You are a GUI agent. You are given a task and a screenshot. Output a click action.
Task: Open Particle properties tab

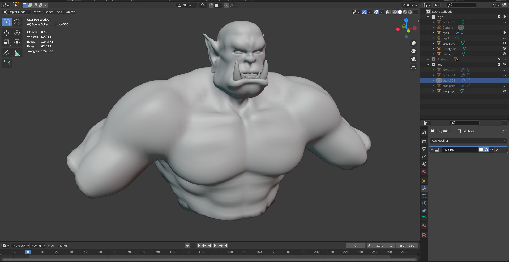(424, 196)
